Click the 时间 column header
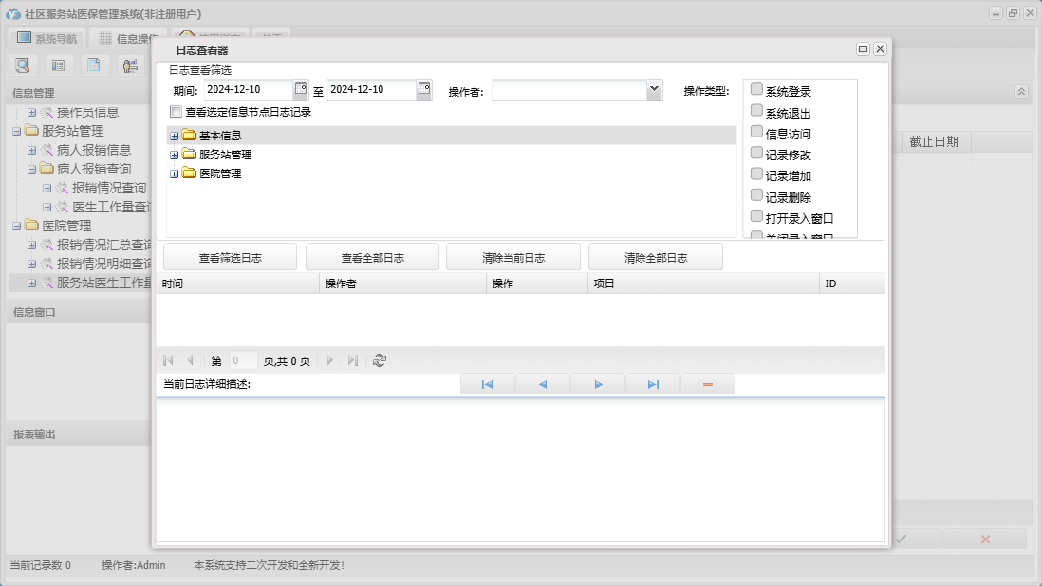The width and height of the screenshot is (1042, 586). [237, 284]
